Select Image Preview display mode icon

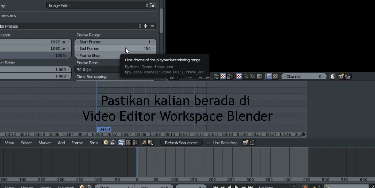[239, 76]
